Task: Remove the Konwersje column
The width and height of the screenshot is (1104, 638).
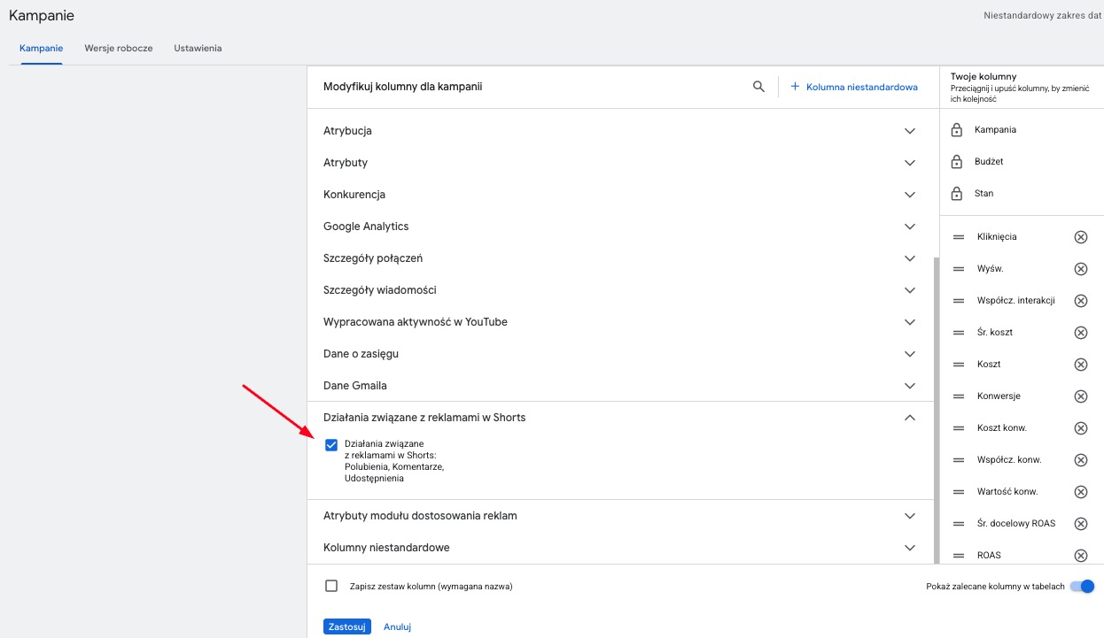Action: [1081, 396]
